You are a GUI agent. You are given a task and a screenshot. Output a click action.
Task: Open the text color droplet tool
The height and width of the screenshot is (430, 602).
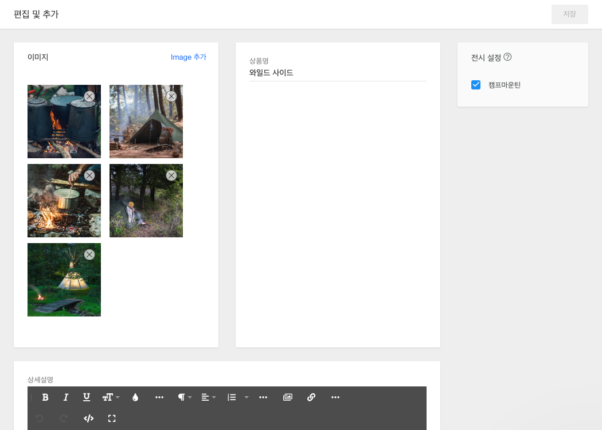pyautogui.click(x=135, y=397)
